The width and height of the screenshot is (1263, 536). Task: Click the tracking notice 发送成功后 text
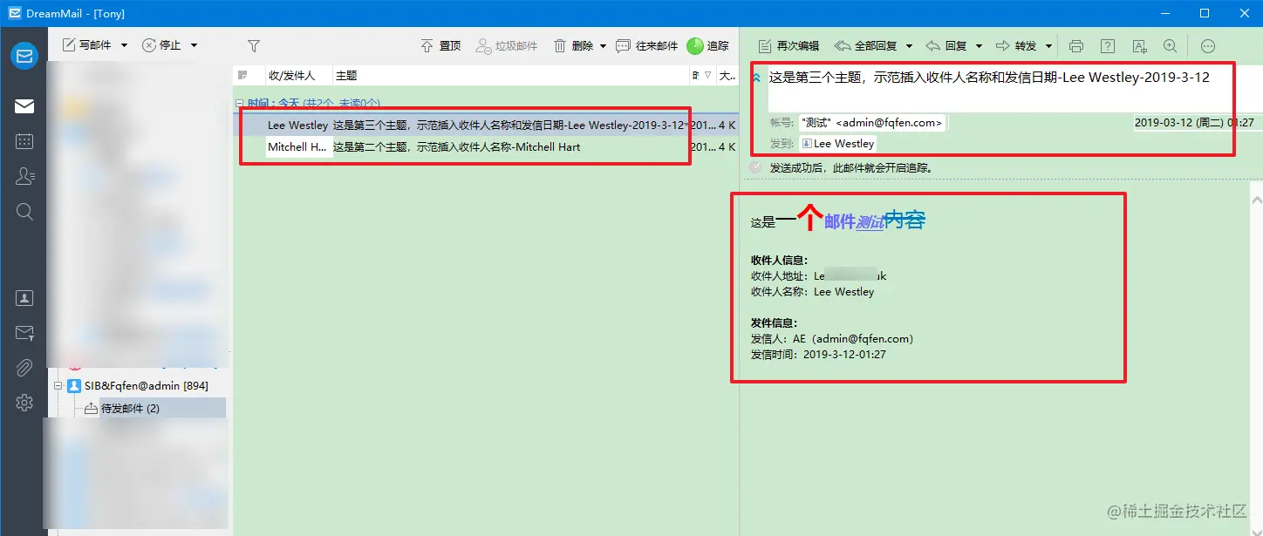click(851, 168)
